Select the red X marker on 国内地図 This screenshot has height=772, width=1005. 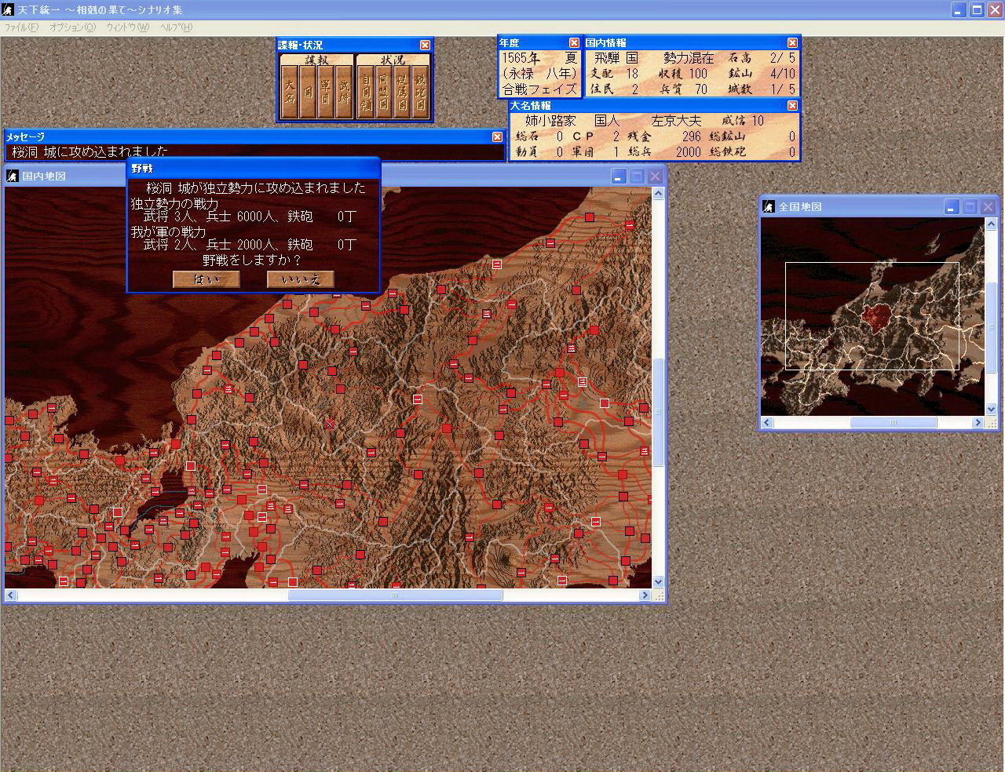(330, 424)
